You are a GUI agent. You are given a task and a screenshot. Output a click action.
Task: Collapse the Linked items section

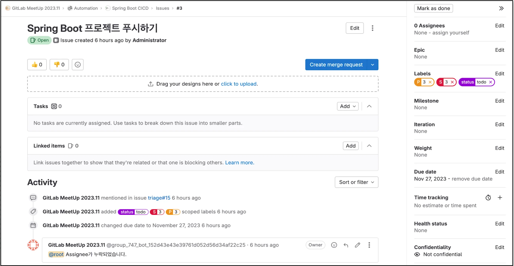coord(369,146)
